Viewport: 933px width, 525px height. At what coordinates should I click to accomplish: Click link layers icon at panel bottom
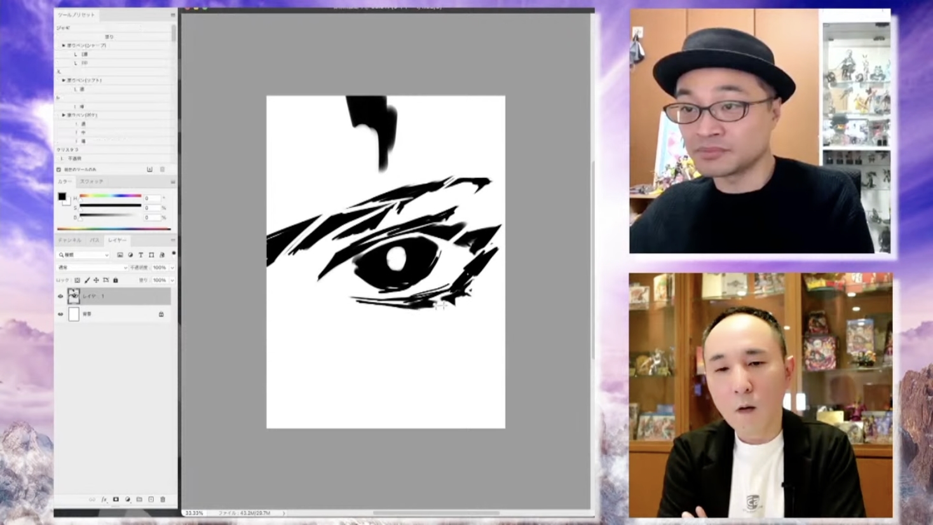(x=92, y=500)
